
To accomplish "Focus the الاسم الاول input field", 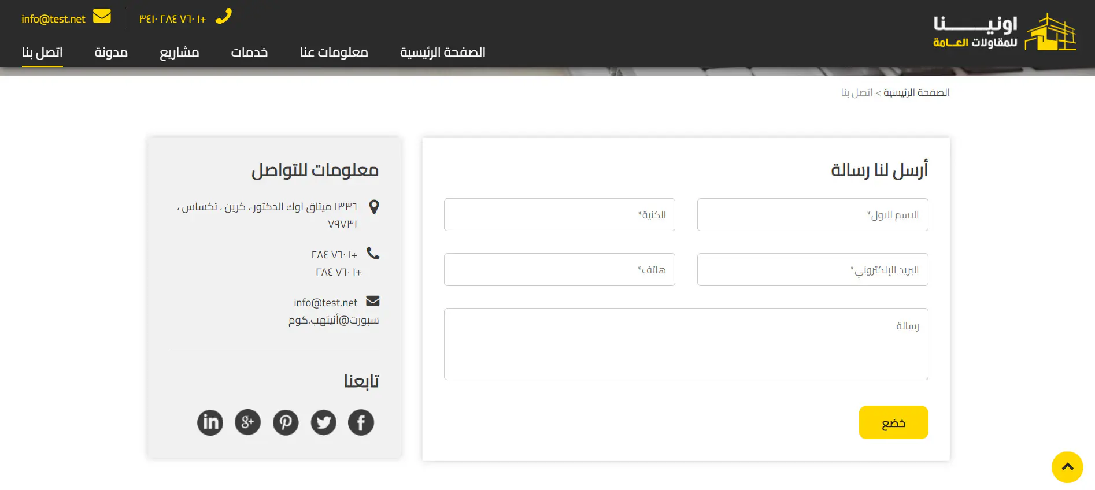I will point(812,215).
